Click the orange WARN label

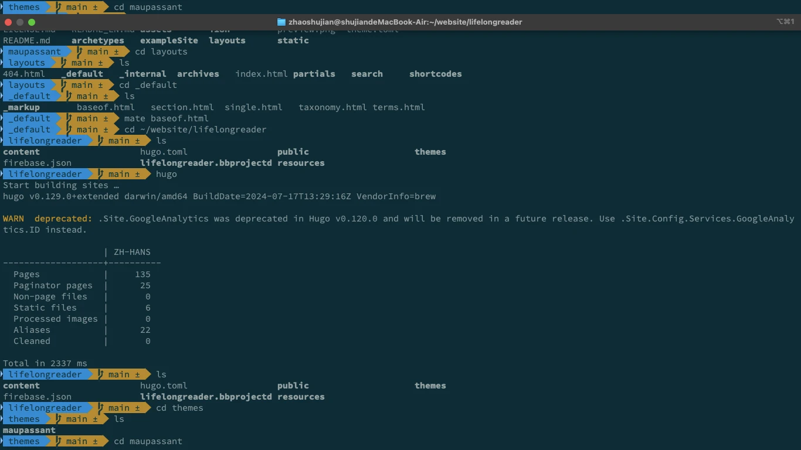(13, 219)
